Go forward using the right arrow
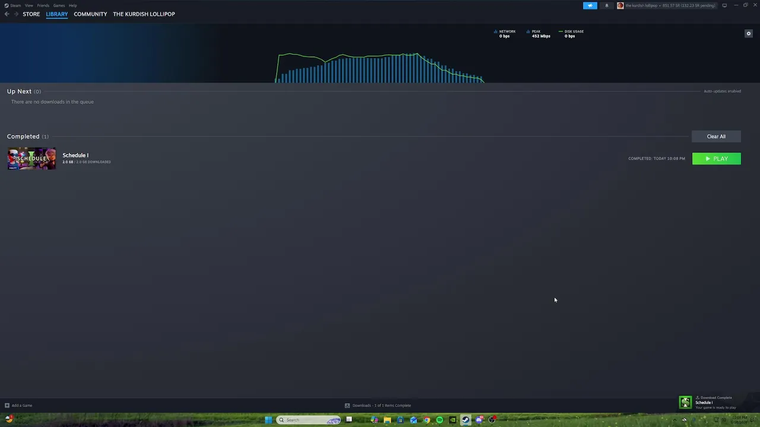The height and width of the screenshot is (427, 760). (16, 14)
